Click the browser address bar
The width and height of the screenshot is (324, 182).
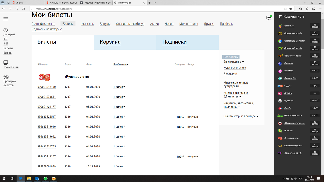point(157,9)
